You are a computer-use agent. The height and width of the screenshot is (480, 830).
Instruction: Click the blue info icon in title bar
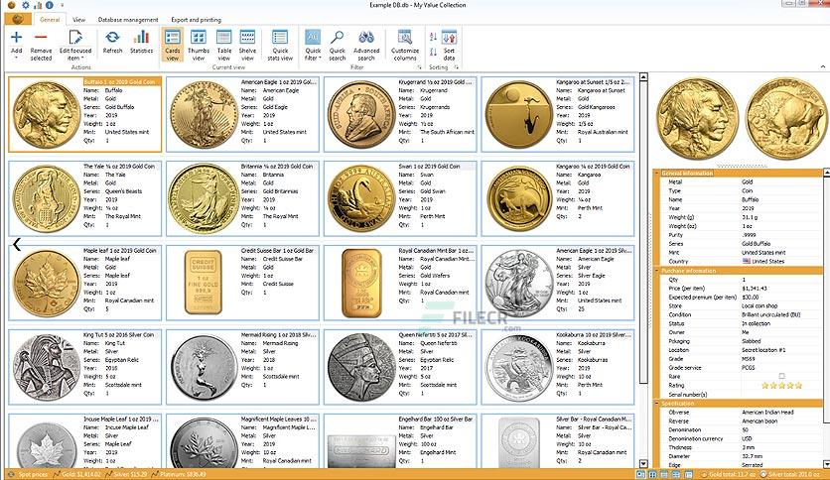coord(50,5)
